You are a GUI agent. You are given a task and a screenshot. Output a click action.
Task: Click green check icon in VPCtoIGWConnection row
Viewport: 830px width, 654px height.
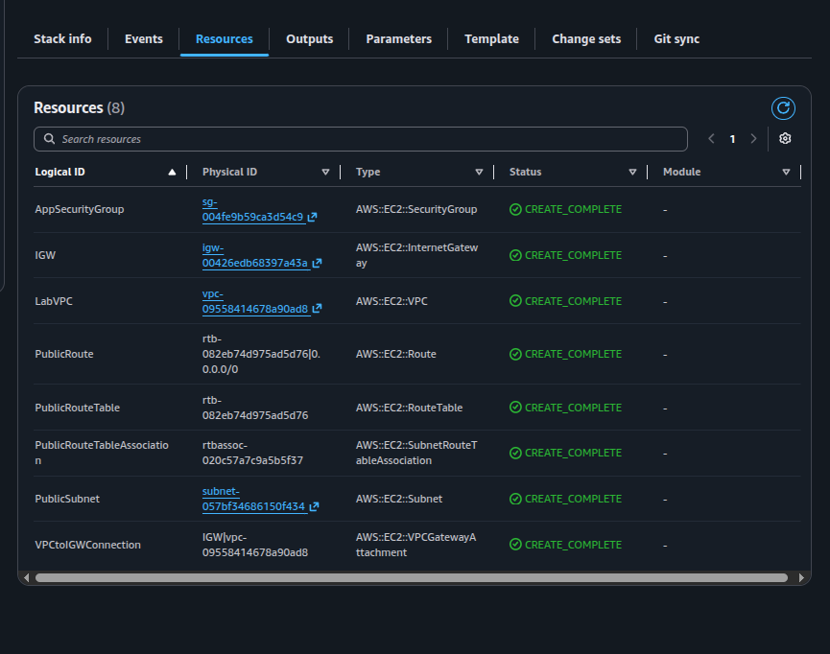pyautogui.click(x=515, y=545)
